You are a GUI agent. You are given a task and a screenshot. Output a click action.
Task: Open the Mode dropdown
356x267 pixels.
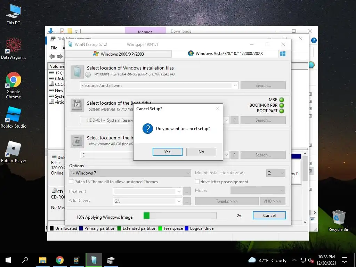258,191
